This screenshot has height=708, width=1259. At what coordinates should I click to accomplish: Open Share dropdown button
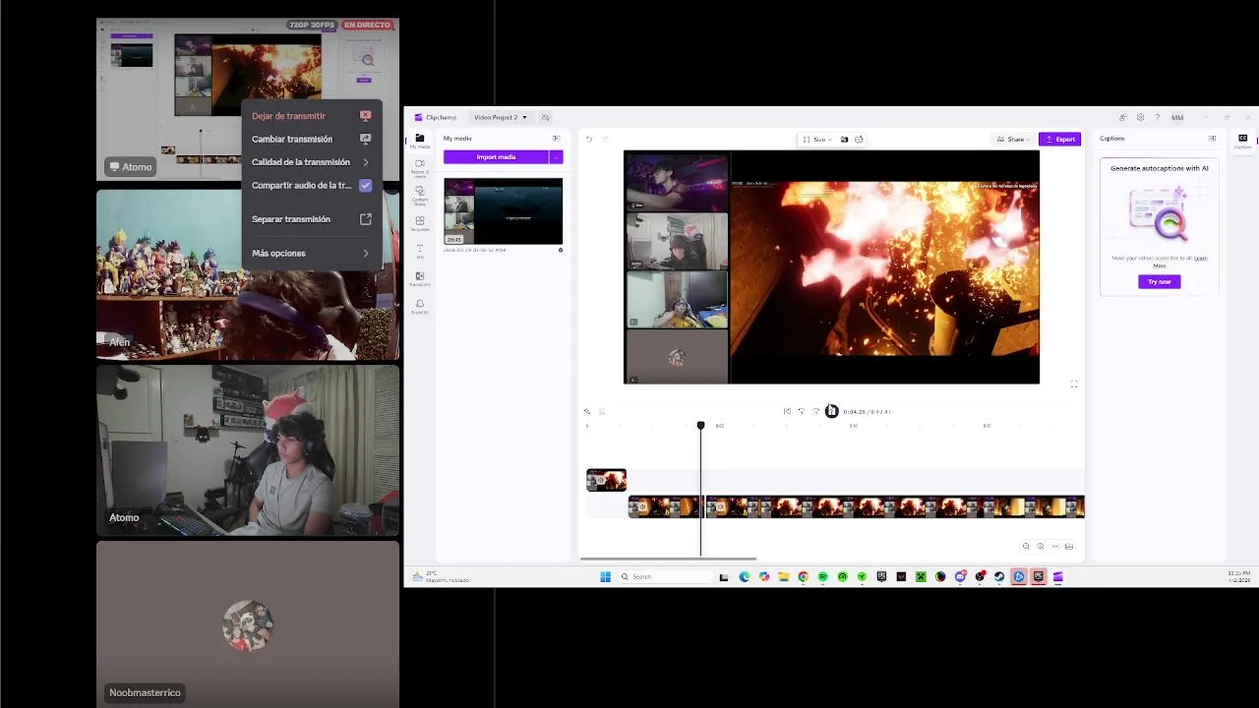tap(1012, 139)
